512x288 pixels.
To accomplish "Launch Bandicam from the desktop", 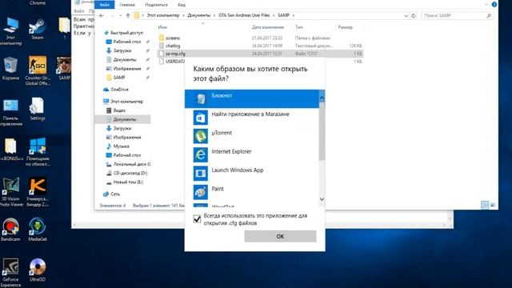I will click(10, 230).
